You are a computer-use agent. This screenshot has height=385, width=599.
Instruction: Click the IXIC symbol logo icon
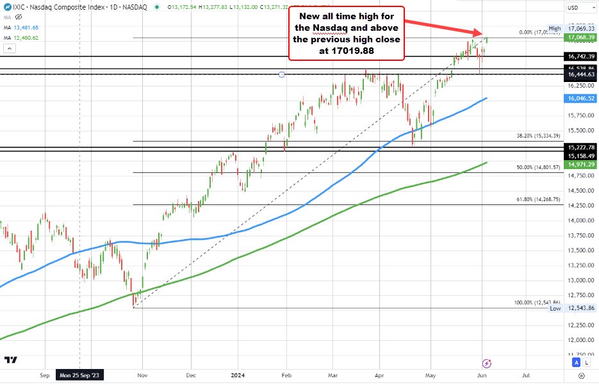click(x=8, y=7)
